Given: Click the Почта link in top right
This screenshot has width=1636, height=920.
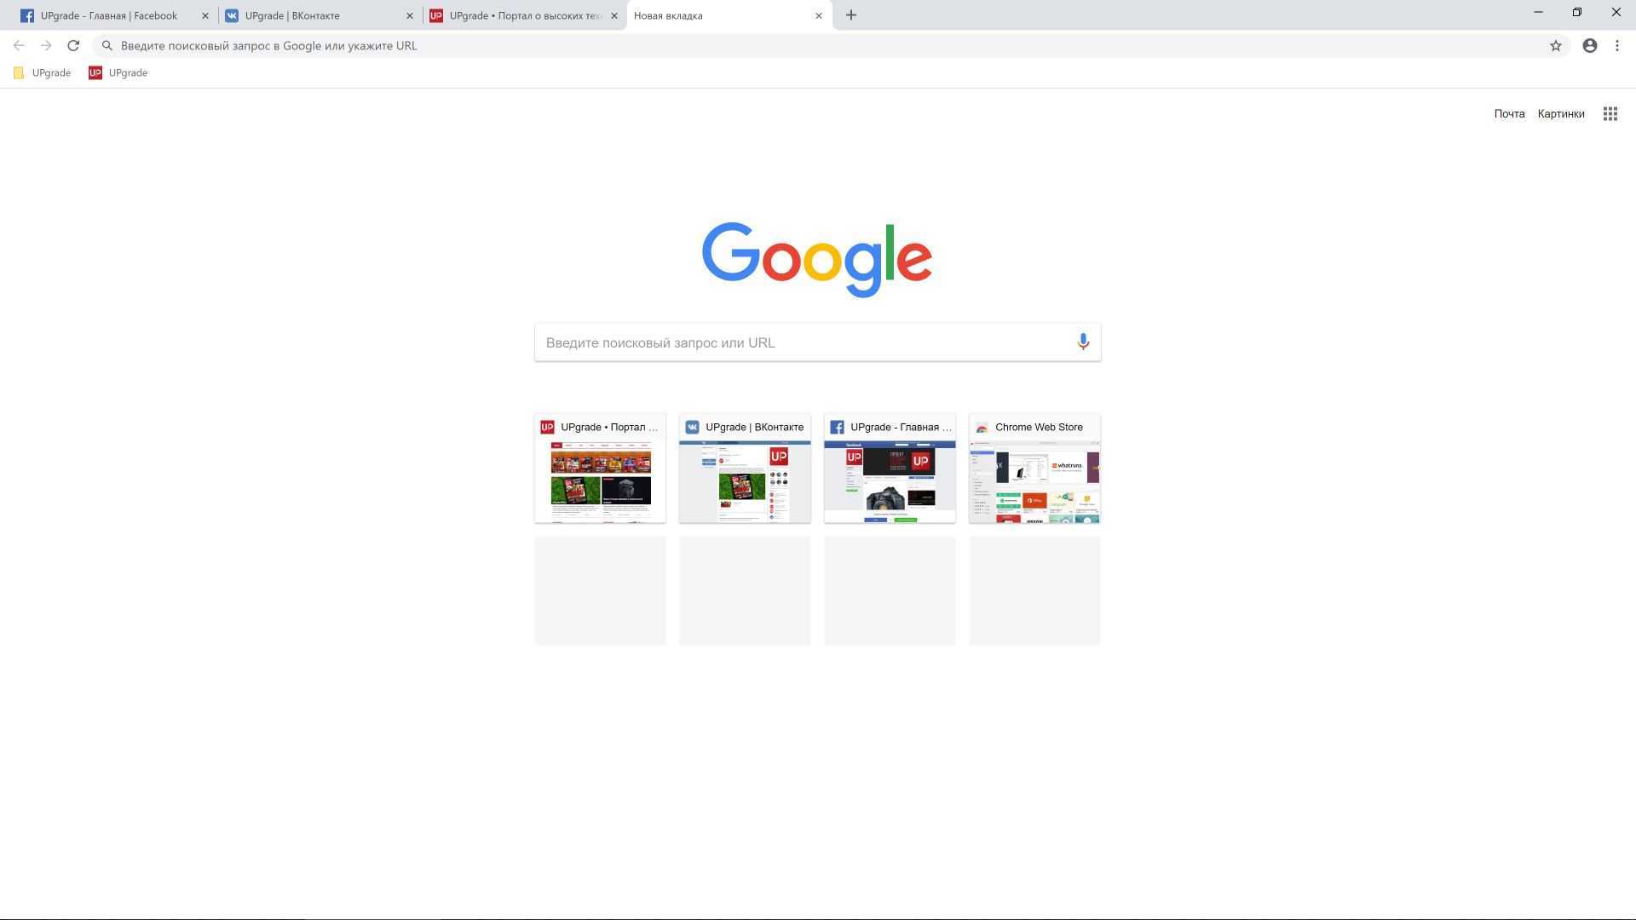Looking at the screenshot, I should coord(1509,112).
